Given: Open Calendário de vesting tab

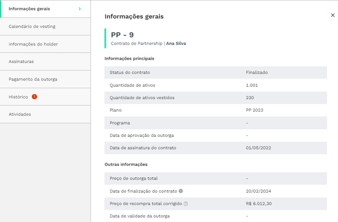Looking at the screenshot, I should coord(45,26).
